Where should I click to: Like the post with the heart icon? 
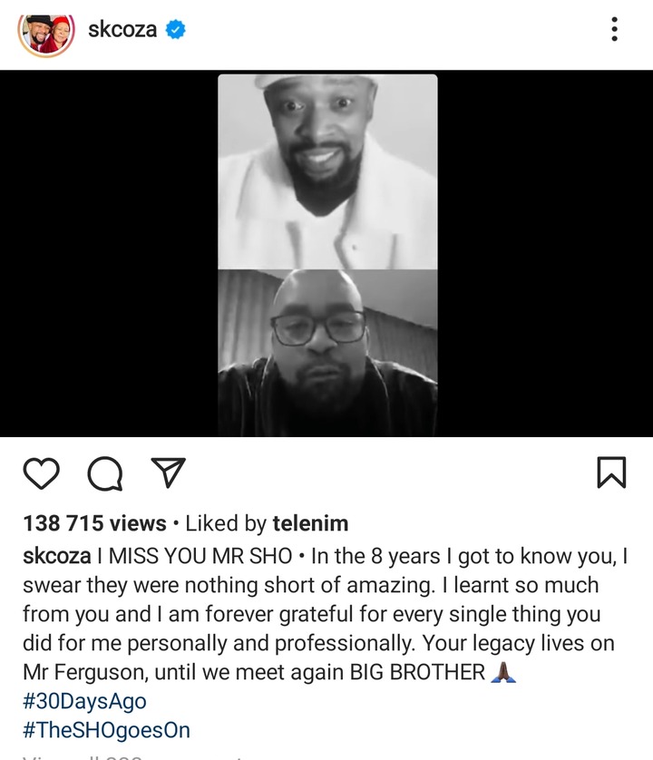coord(41,473)
